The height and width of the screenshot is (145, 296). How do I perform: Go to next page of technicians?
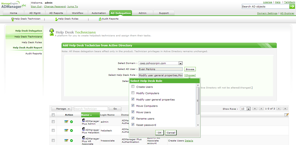[x=279, y=109]
